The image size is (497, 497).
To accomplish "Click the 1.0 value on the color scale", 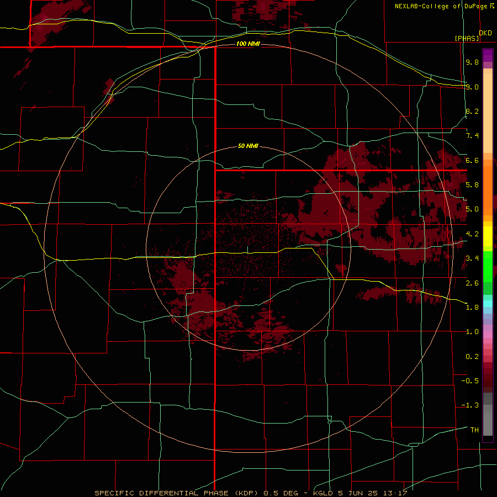I will [472, 332].
